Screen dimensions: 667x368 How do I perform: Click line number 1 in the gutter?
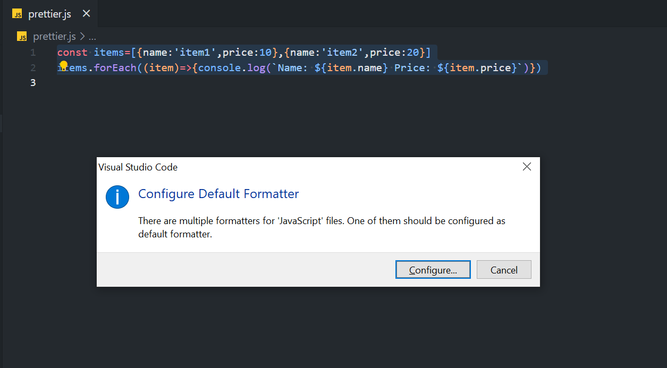point(33,53)
